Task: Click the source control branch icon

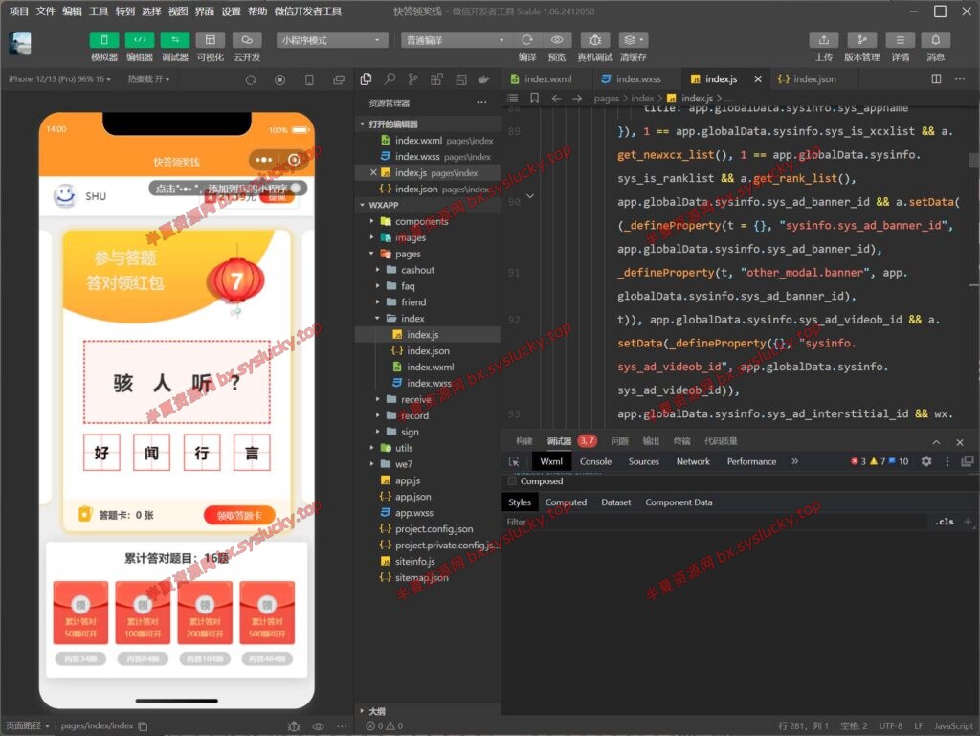Action: [x=412, y=79]
